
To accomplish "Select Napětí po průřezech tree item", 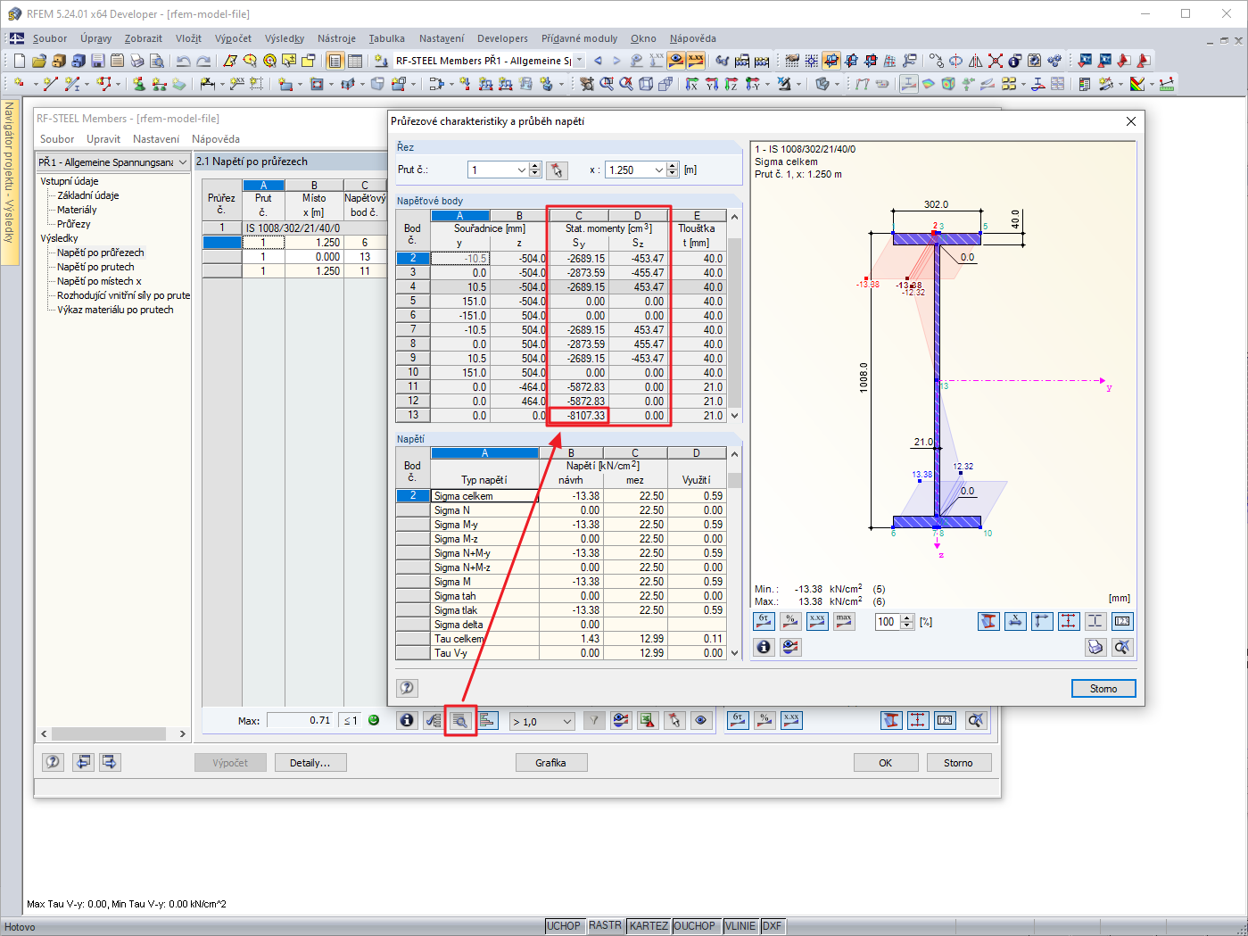I will (101, 253).
